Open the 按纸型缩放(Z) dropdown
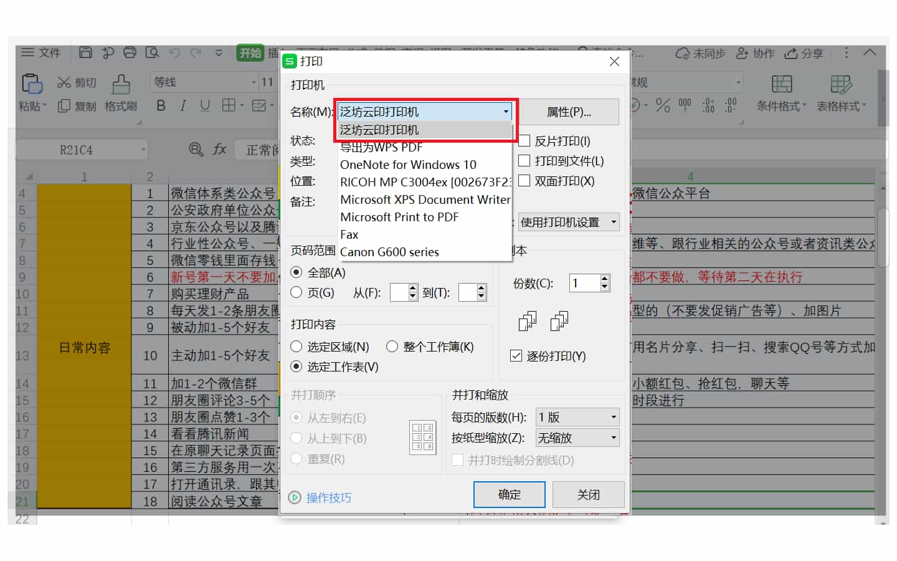 pos(577,438)
